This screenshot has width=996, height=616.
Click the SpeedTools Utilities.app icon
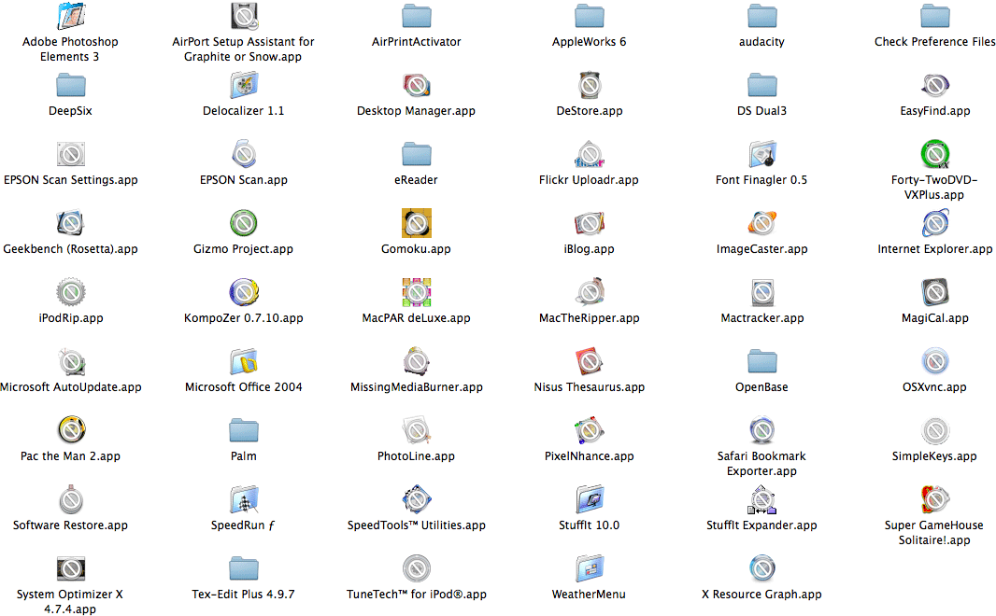tap(417, 500)
